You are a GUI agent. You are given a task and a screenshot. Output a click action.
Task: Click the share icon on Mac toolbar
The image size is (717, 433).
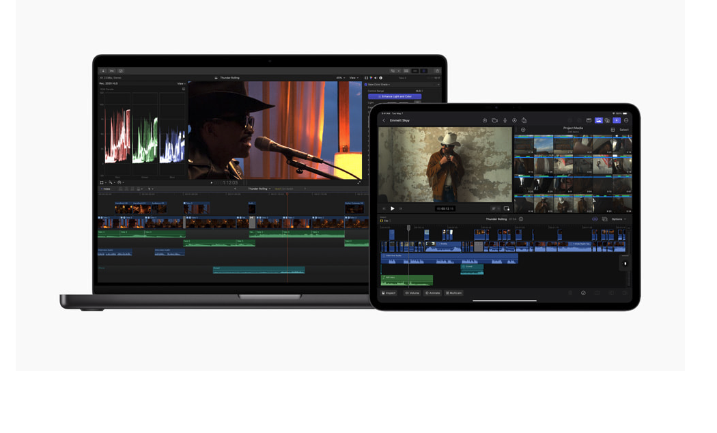437,71
